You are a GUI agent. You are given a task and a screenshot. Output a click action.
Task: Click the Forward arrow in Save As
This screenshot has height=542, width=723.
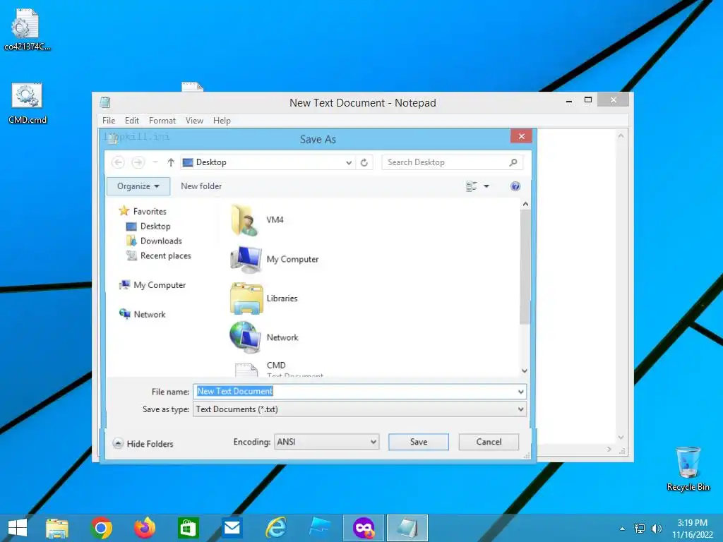[138, 162]
